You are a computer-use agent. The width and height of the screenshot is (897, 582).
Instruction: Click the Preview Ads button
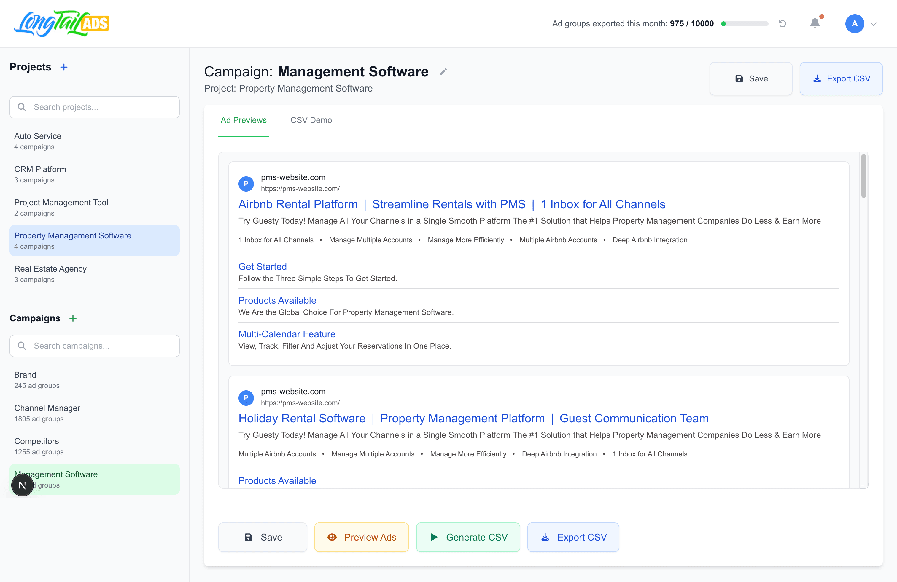[361, 537]
